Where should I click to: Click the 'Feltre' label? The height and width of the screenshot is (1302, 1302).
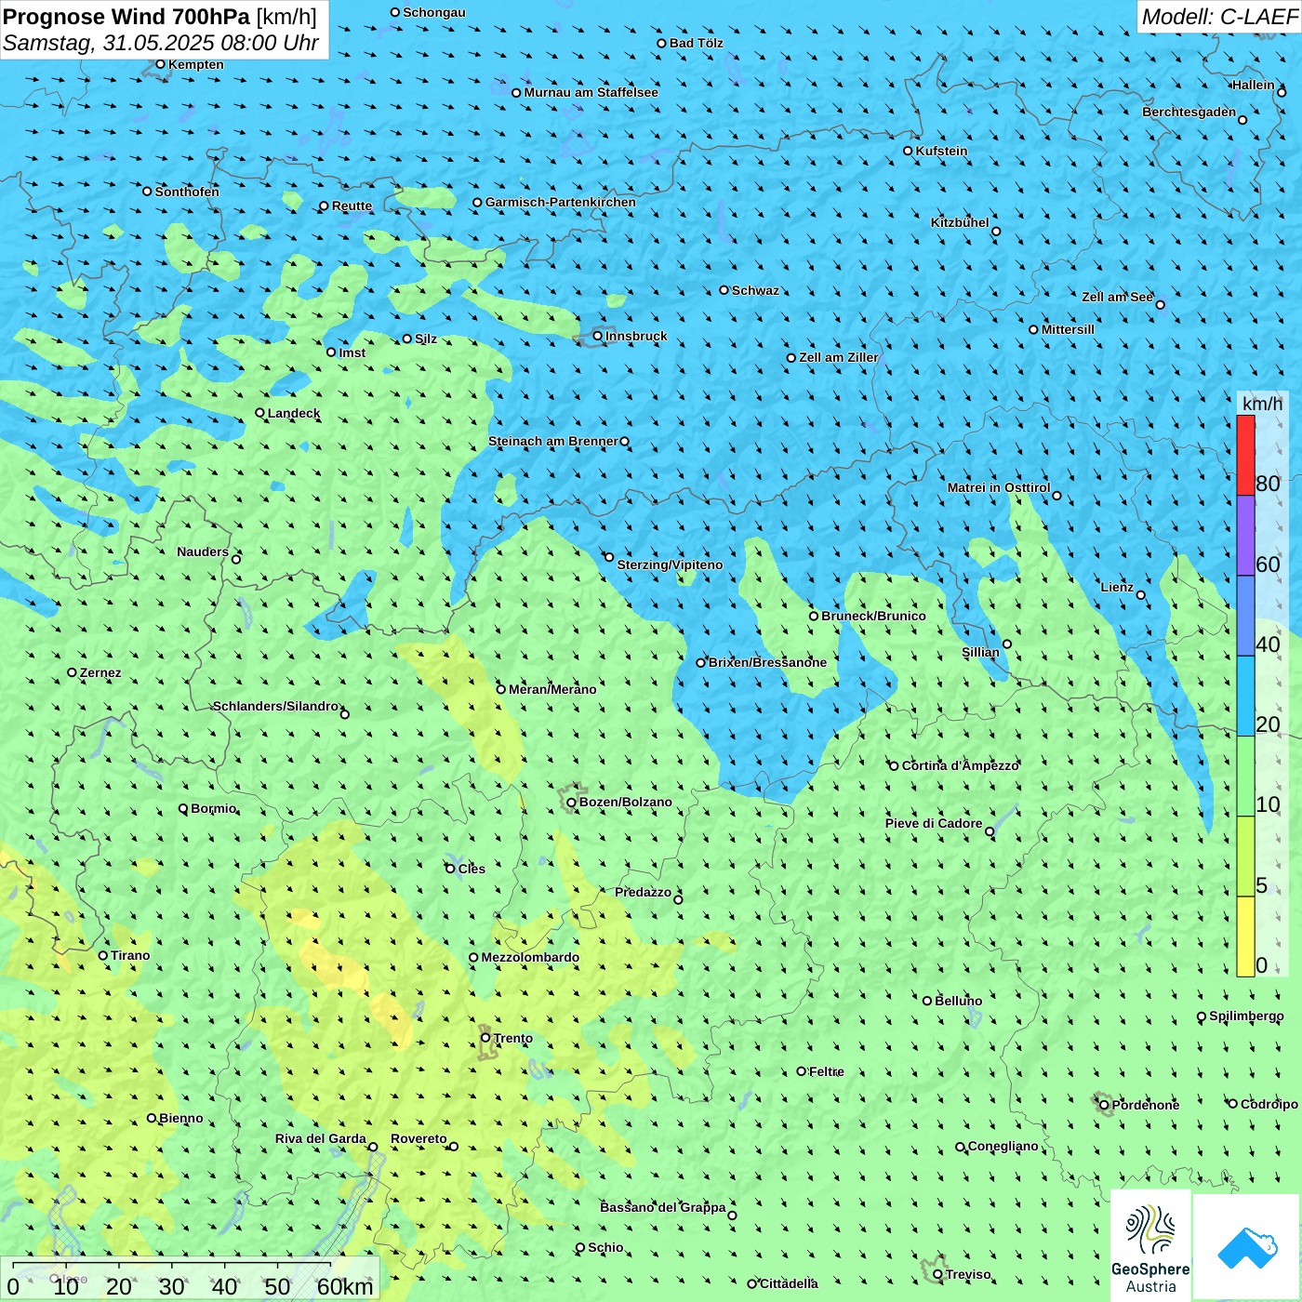pos(827,1071)
